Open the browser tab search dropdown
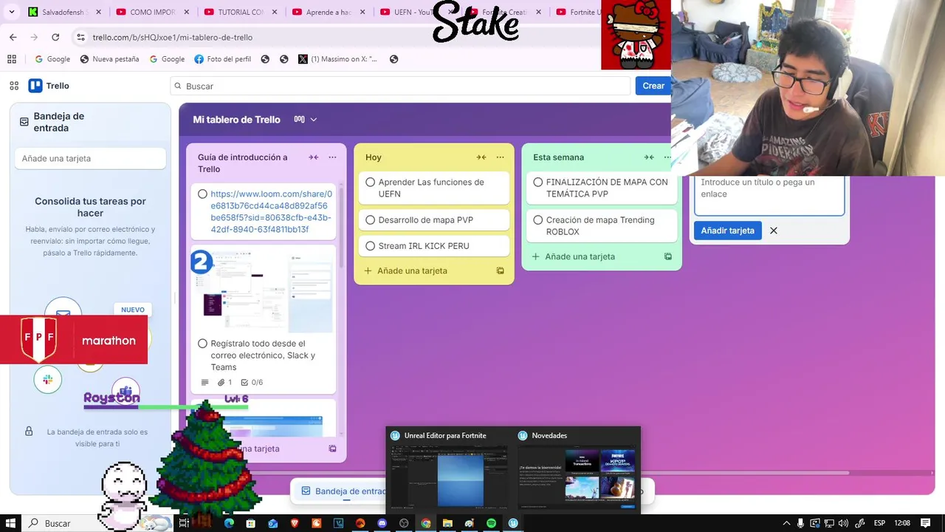The height and width of the screenshot is (532, 945). (x=11, y=12)
